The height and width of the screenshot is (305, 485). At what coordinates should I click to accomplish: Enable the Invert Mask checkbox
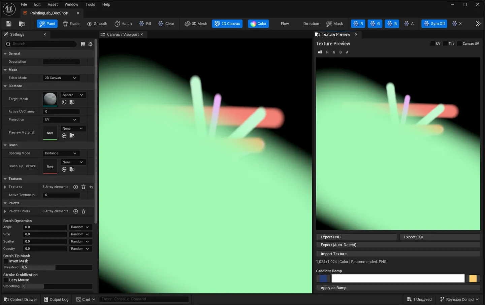(x=6, y=261)
